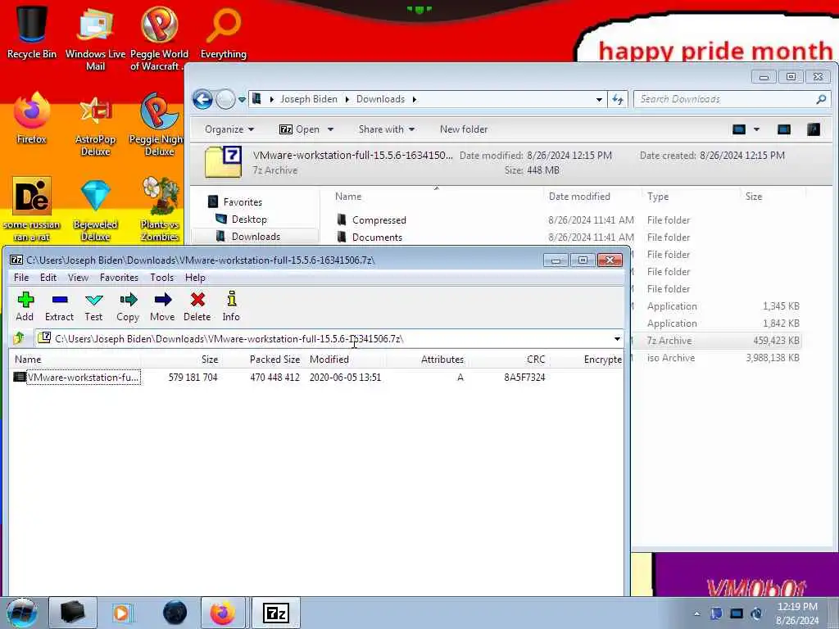Click the Explorer help icon
Screen dimensions: 839x629
pos(814,129)
